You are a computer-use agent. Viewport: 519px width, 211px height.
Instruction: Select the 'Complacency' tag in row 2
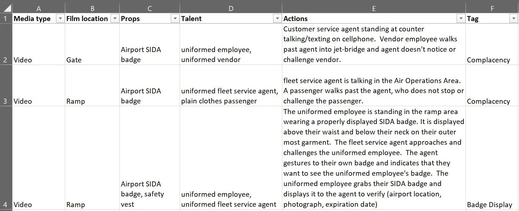[x=492, y=44]
